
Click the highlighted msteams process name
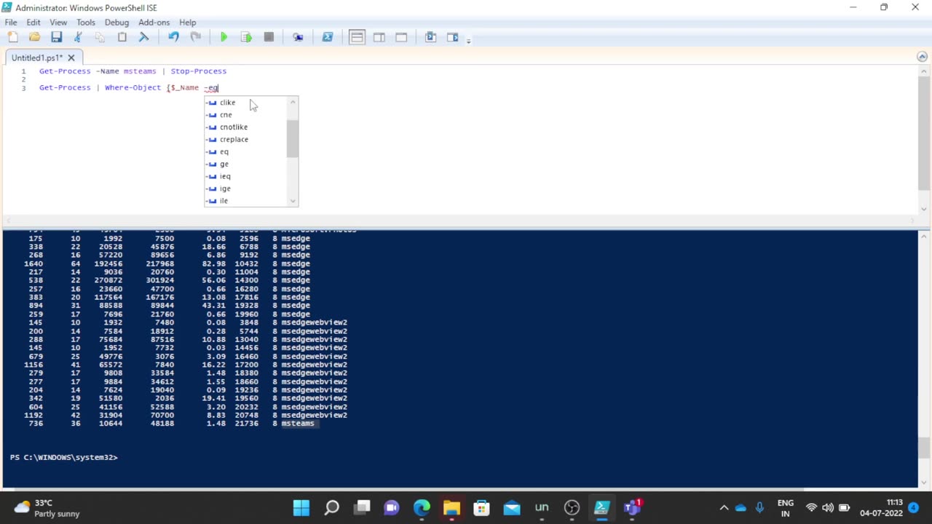tap(298, 424)
